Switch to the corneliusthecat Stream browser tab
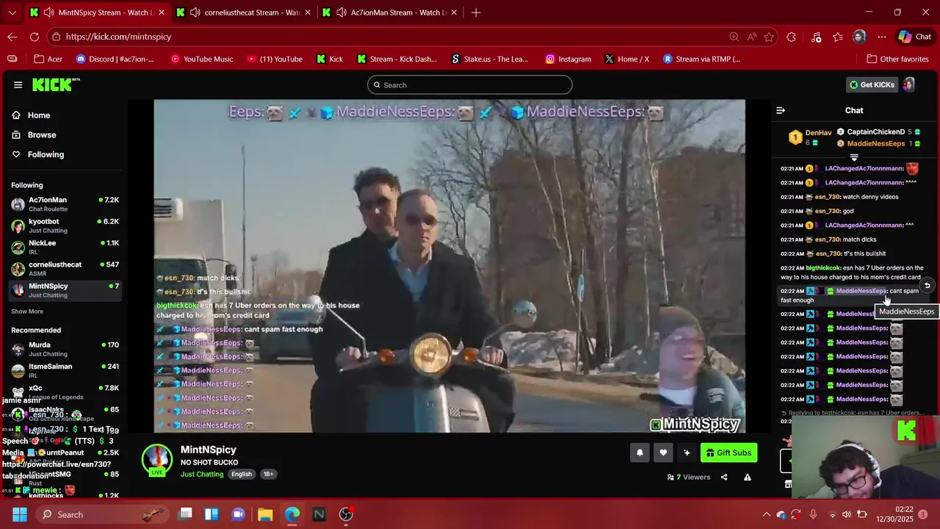Viewport: 940px width, 529px height. click(244, 12)
